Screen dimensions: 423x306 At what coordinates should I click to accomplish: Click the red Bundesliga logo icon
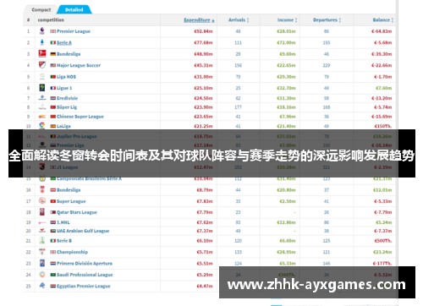pyautogui.click(x=42, y=54)
